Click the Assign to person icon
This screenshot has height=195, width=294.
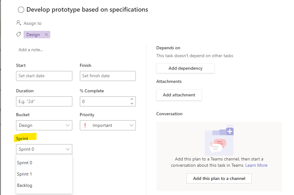(19, 23)
